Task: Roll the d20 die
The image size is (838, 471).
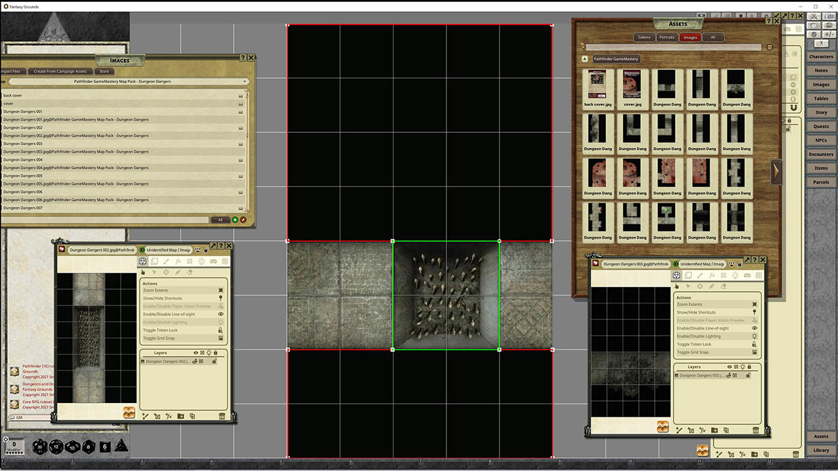Action: coord(40,446)
